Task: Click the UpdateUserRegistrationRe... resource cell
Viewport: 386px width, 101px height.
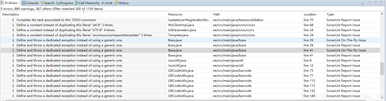Action: point(189,20)
